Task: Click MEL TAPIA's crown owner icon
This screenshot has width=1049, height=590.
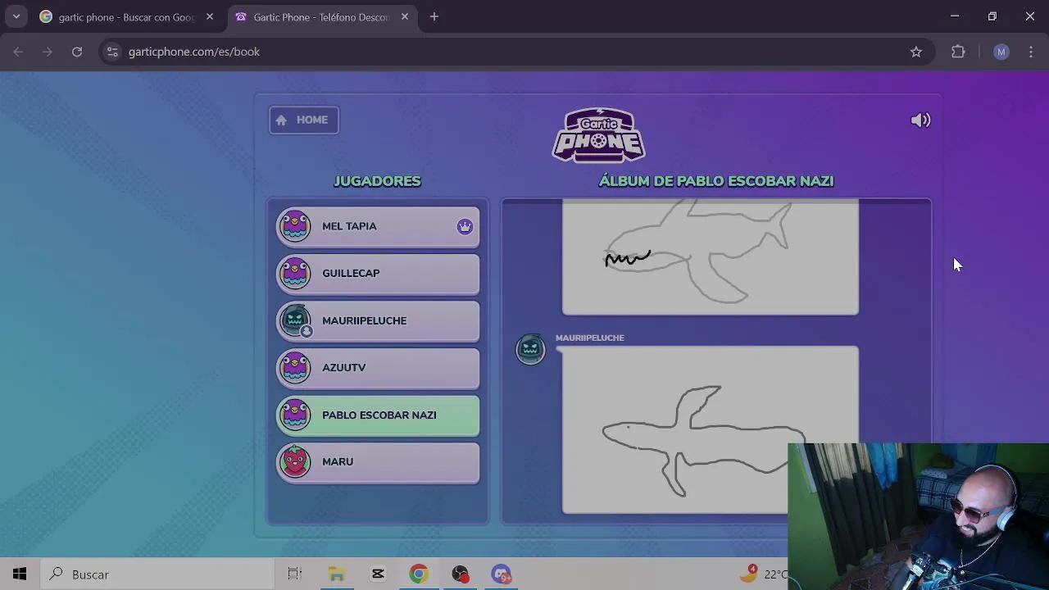Action: click(x=465, y=227)
